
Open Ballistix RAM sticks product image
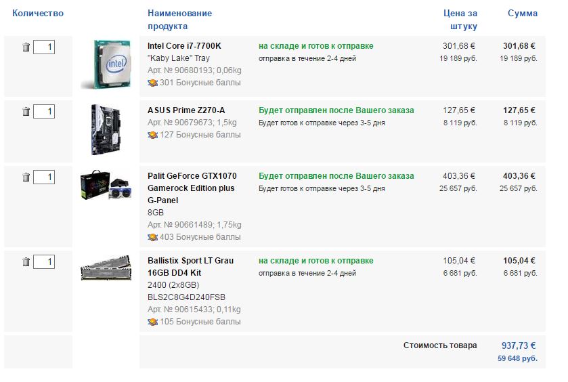point(106,268)
